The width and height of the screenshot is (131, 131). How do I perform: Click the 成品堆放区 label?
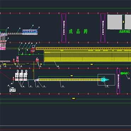tap(125, 32)
